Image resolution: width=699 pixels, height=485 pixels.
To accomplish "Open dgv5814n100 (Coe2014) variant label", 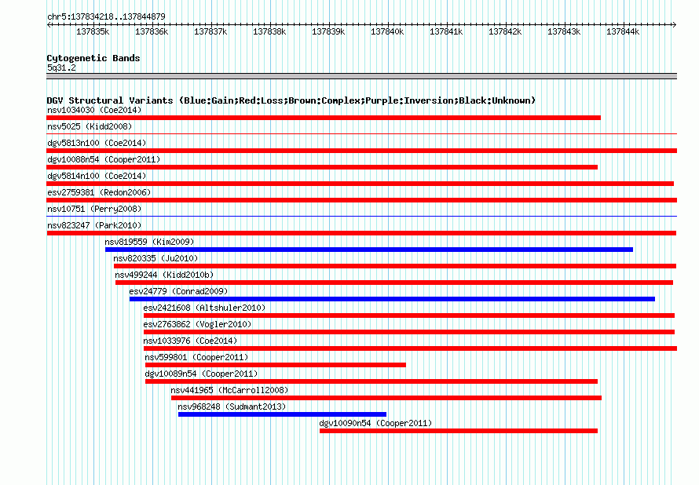I will (97, 176).
